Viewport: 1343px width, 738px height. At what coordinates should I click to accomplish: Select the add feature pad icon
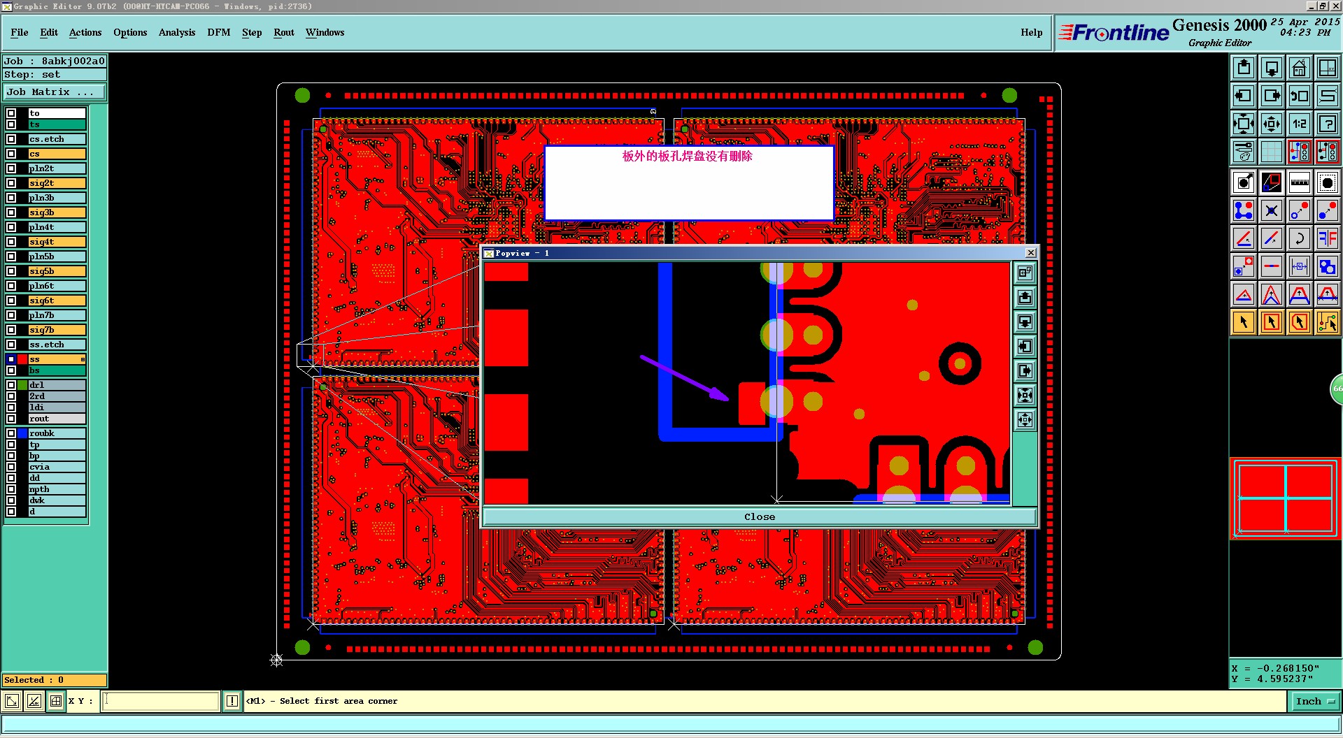[1244, 182]
